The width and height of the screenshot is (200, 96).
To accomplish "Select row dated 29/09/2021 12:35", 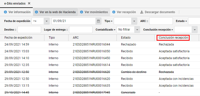I will tap(100, 65).
